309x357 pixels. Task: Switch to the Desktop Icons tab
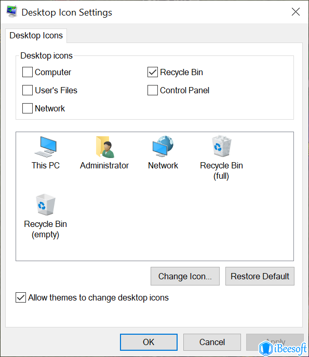tap(36, 36)
